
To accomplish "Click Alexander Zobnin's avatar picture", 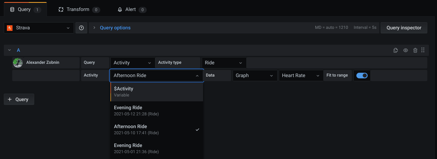I will tap(18, 63).
